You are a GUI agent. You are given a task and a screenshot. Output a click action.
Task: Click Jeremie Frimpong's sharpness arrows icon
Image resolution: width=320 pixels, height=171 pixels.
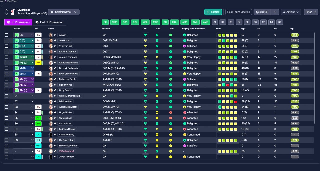pyautogui.click(x=157, y=57)
